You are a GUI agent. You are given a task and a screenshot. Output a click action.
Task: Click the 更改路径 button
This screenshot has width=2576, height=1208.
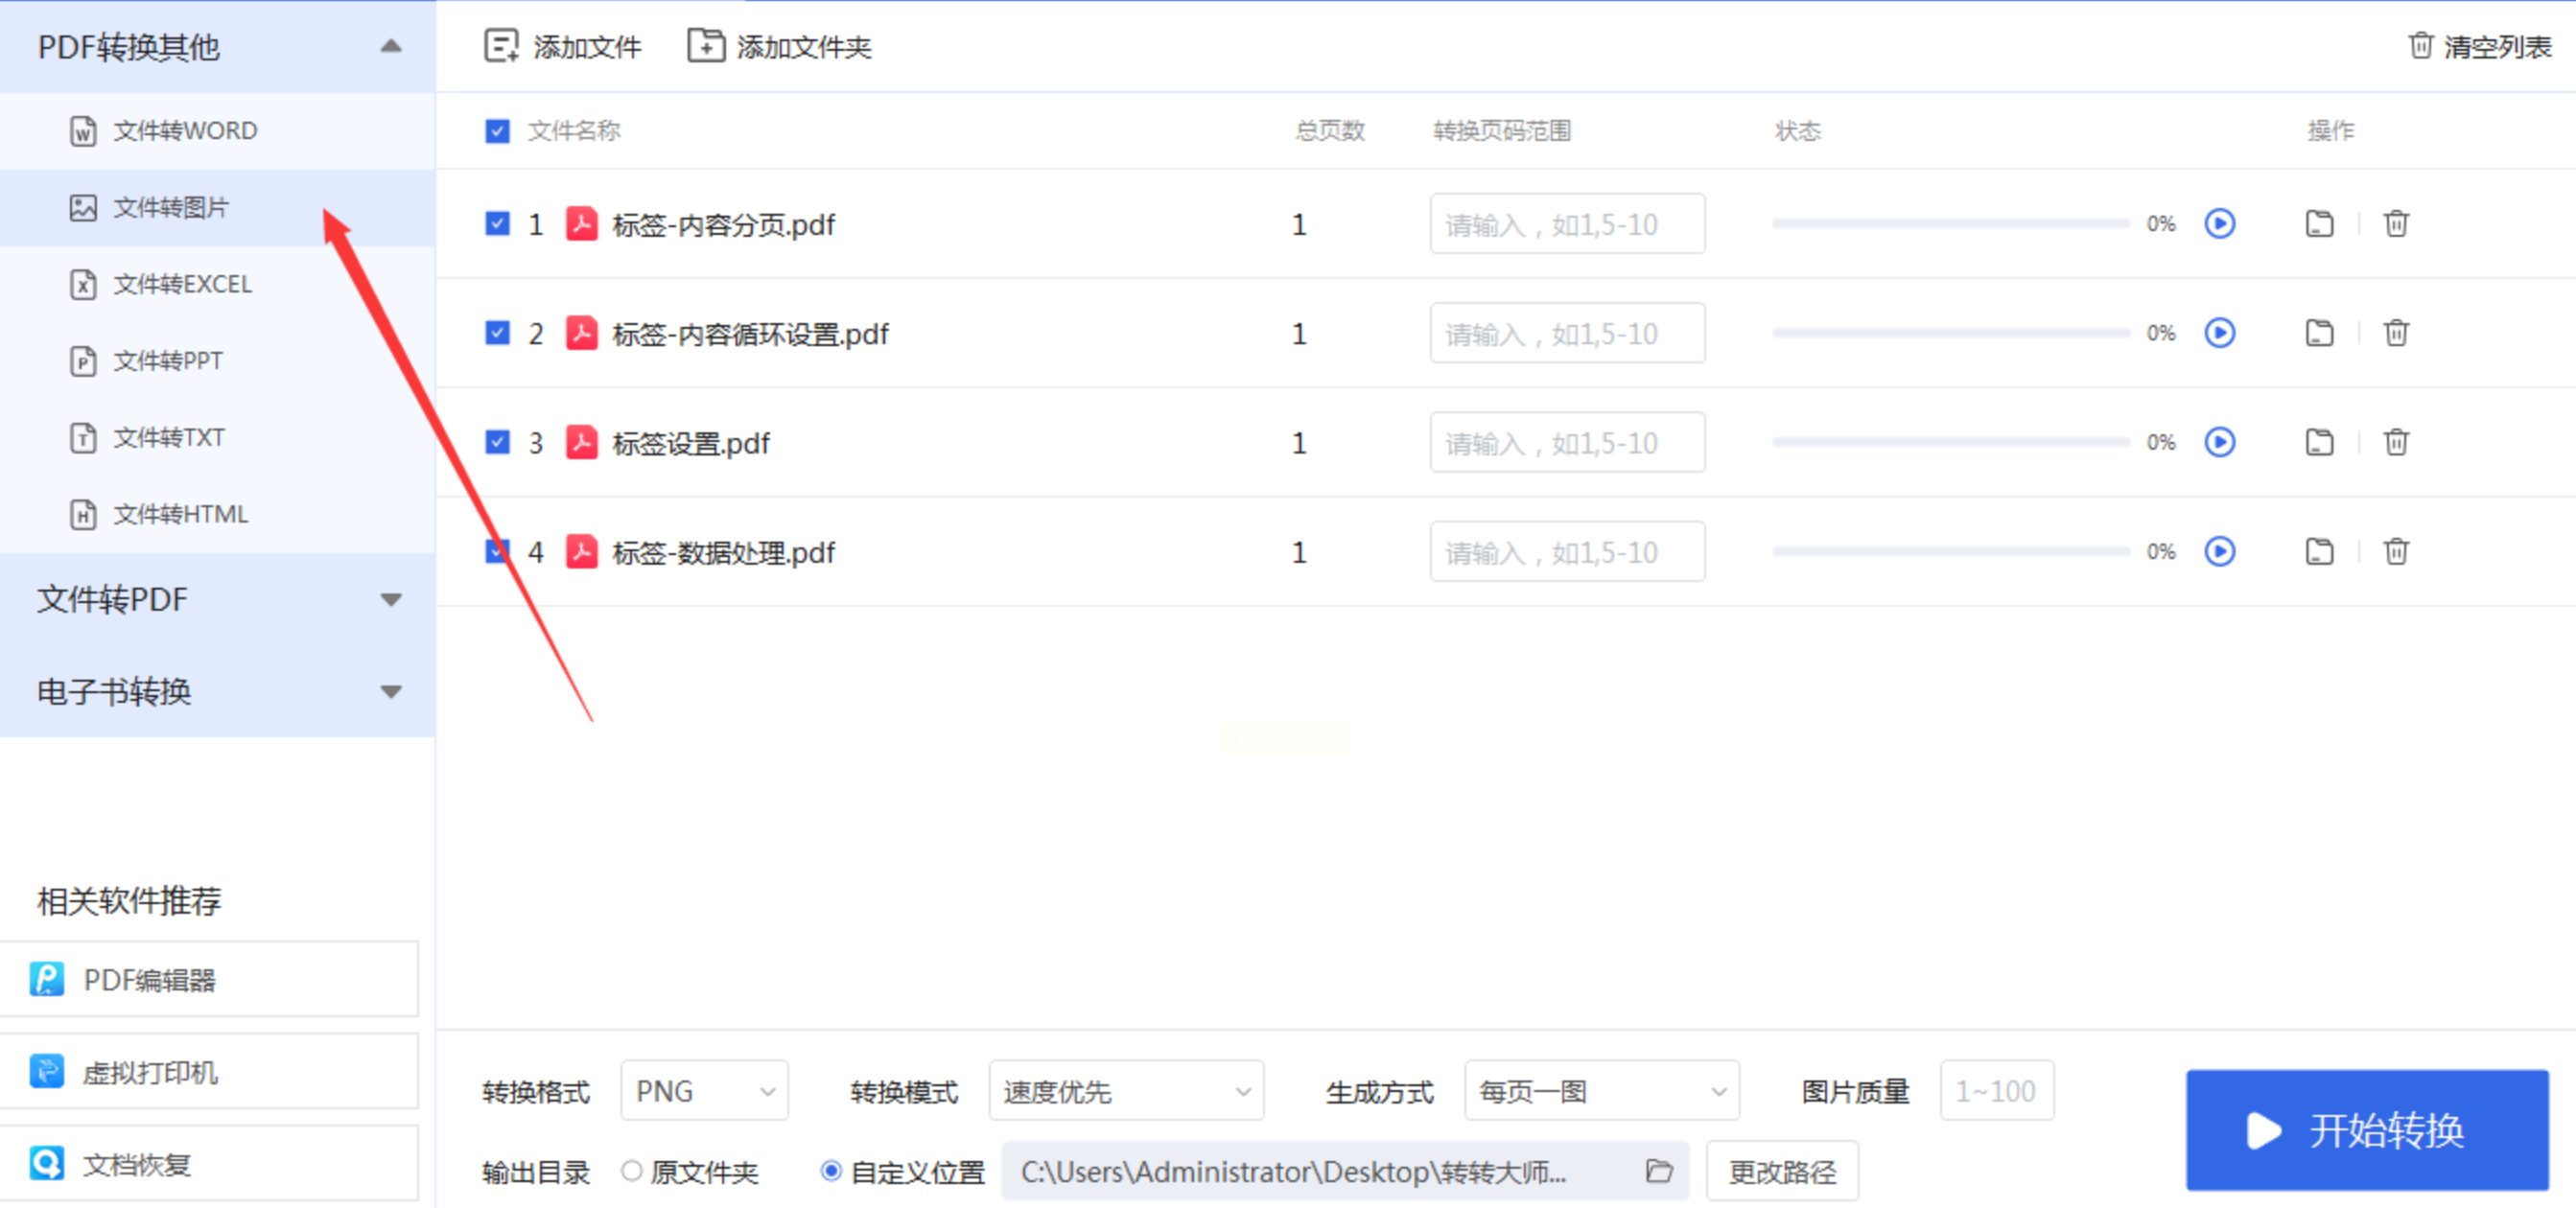pyautogui.click(x=1782, y=1171)
